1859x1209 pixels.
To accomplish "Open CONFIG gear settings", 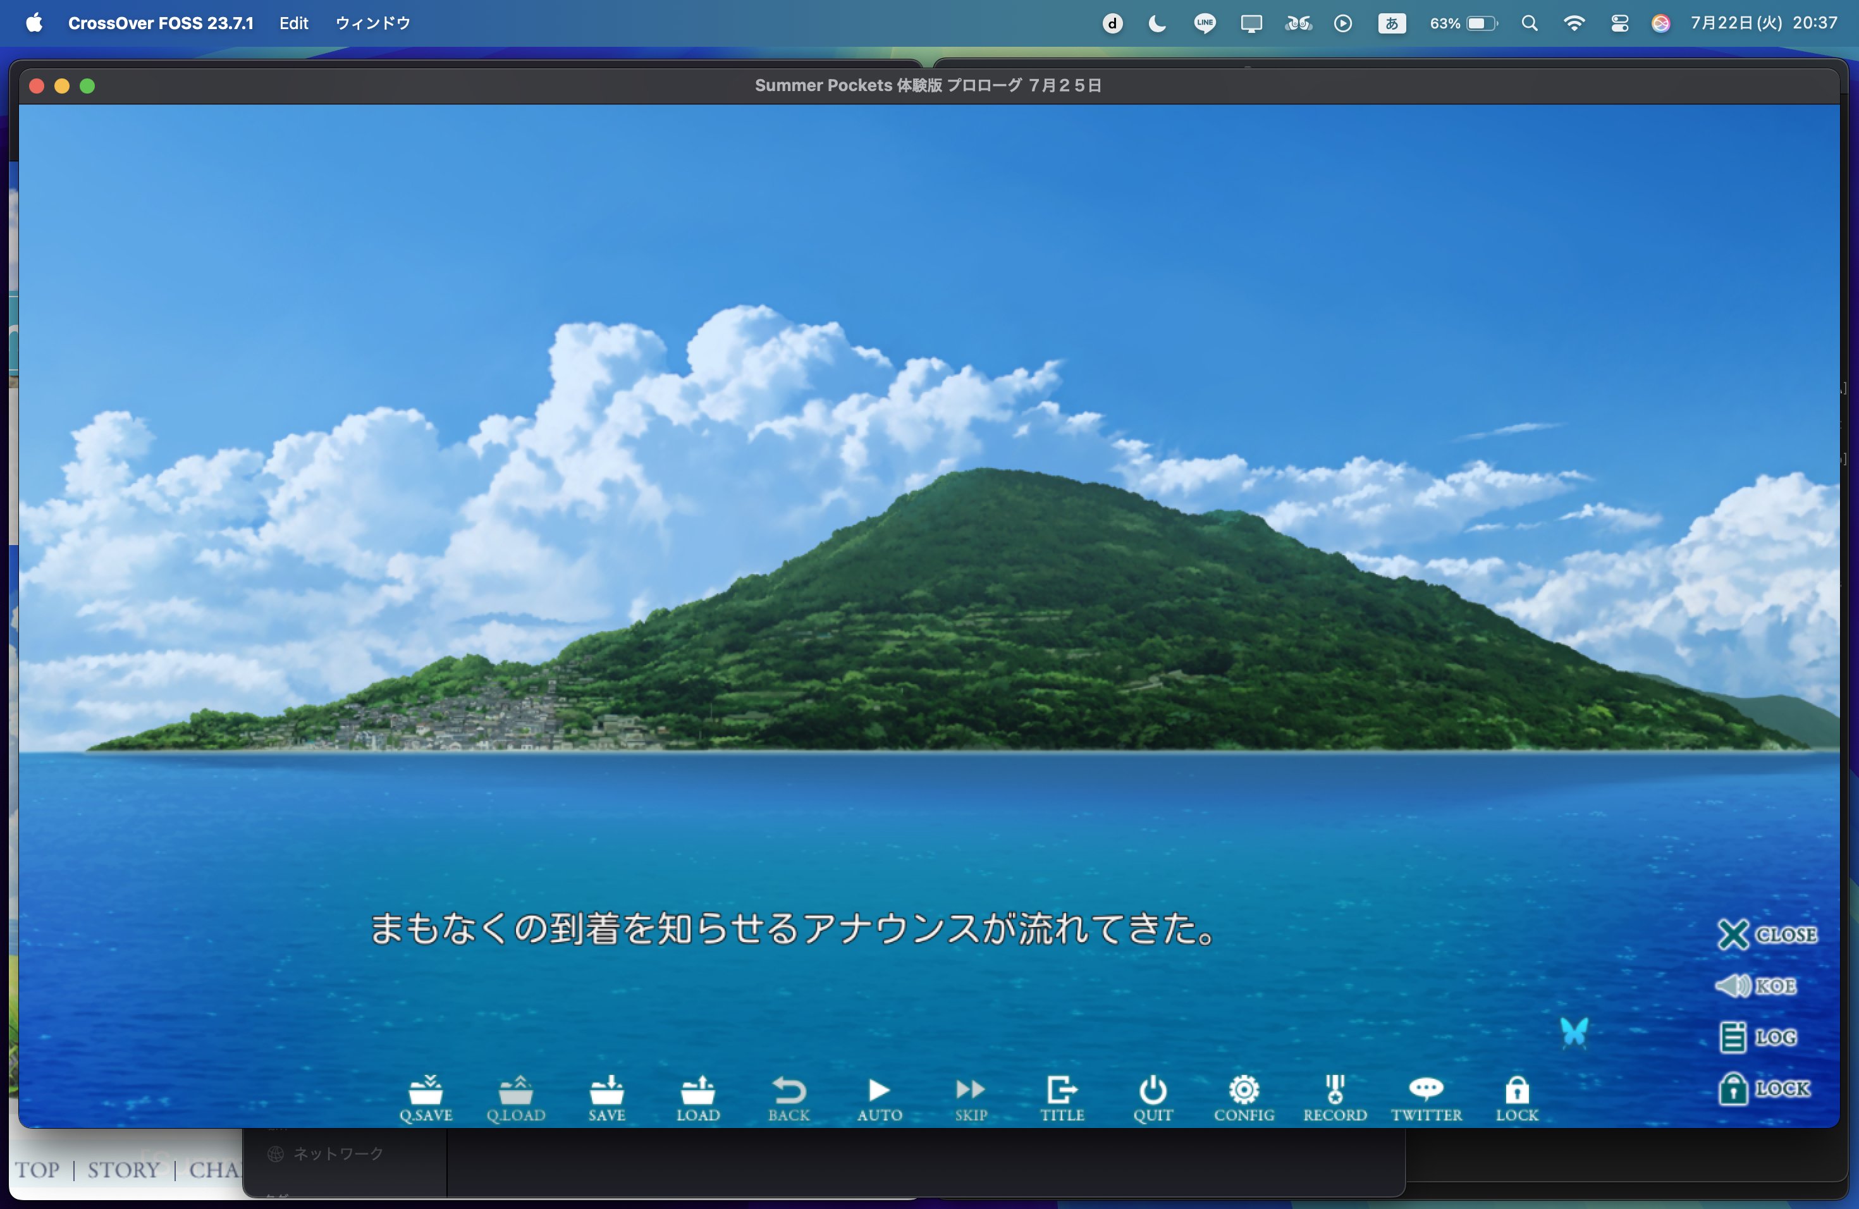I will 1244,1099.
